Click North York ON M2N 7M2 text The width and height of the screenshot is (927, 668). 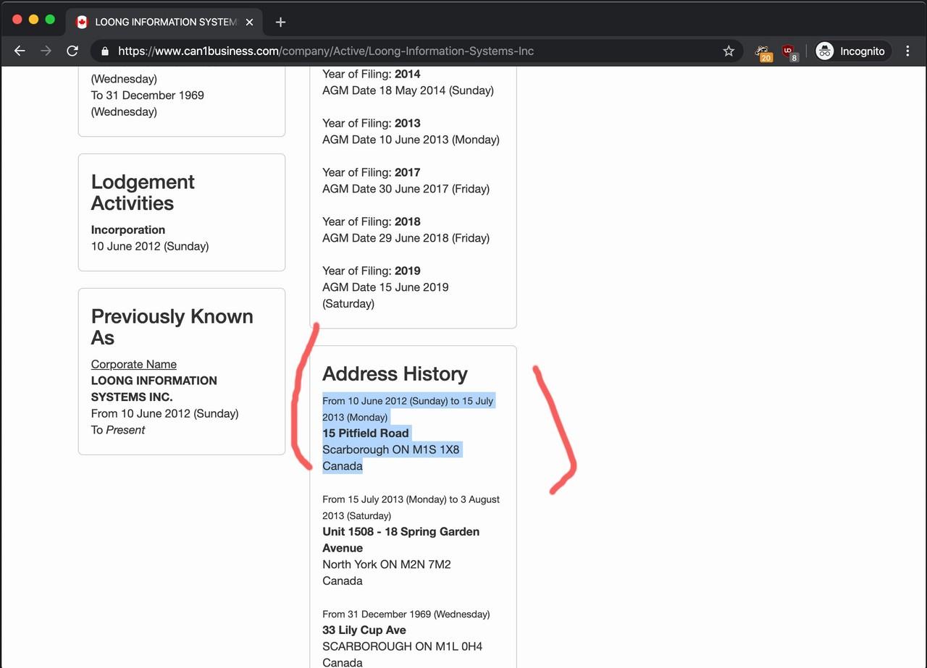[387, 564]
